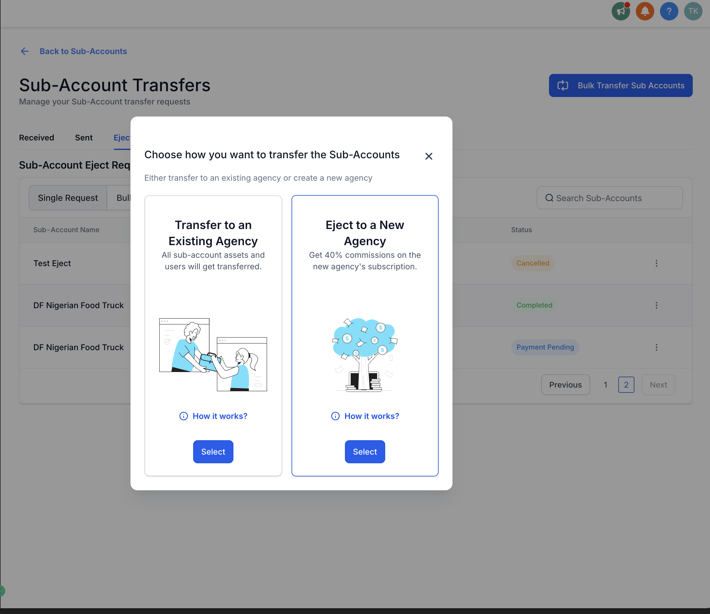Open actions menu for Completed row
Viewport: 710px width, 614px height.
click(x=656, y=305)
